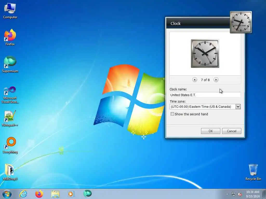Launch Internet Explorer from the taskbar
Image resolution: width=266 pixels, height=199 pixels.
pyautogui.click(x=23, y=194)
